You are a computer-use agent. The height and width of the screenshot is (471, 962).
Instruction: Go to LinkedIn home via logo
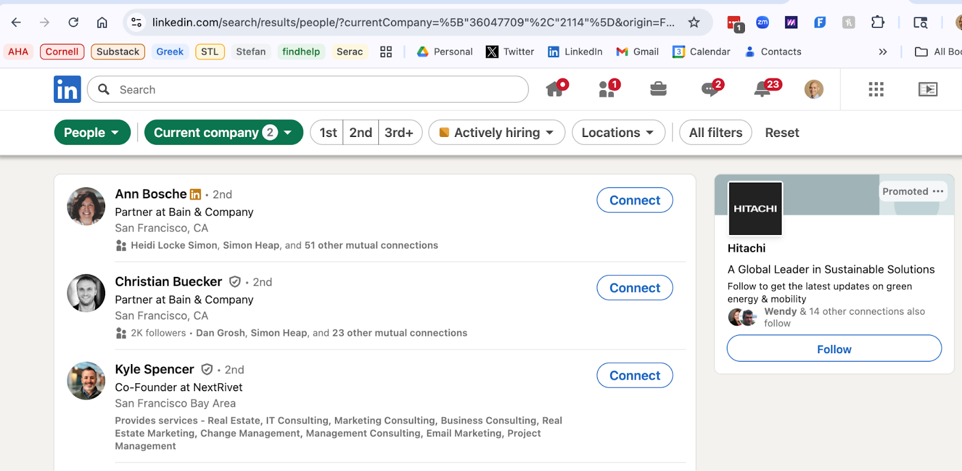pos(67,90)
